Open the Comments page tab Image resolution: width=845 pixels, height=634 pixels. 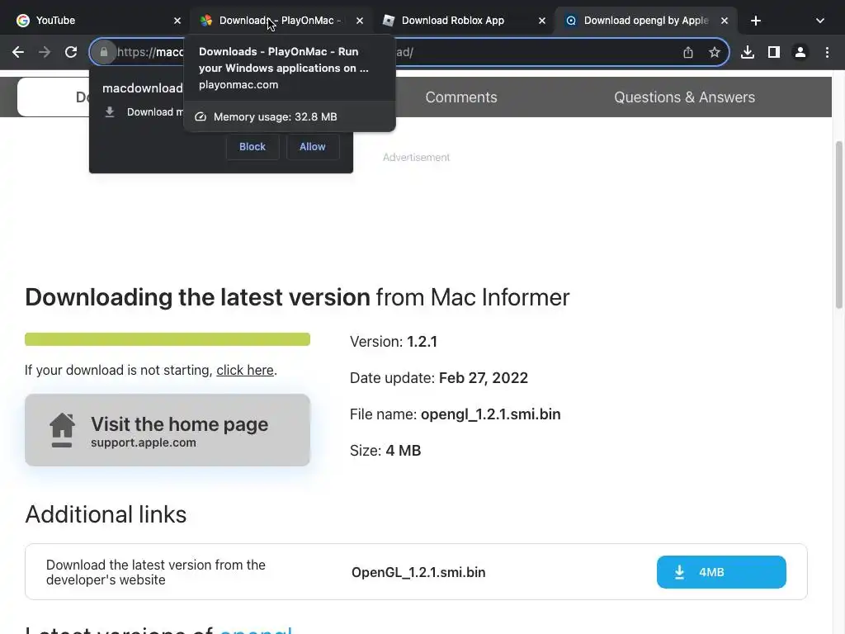coord(460,97)
